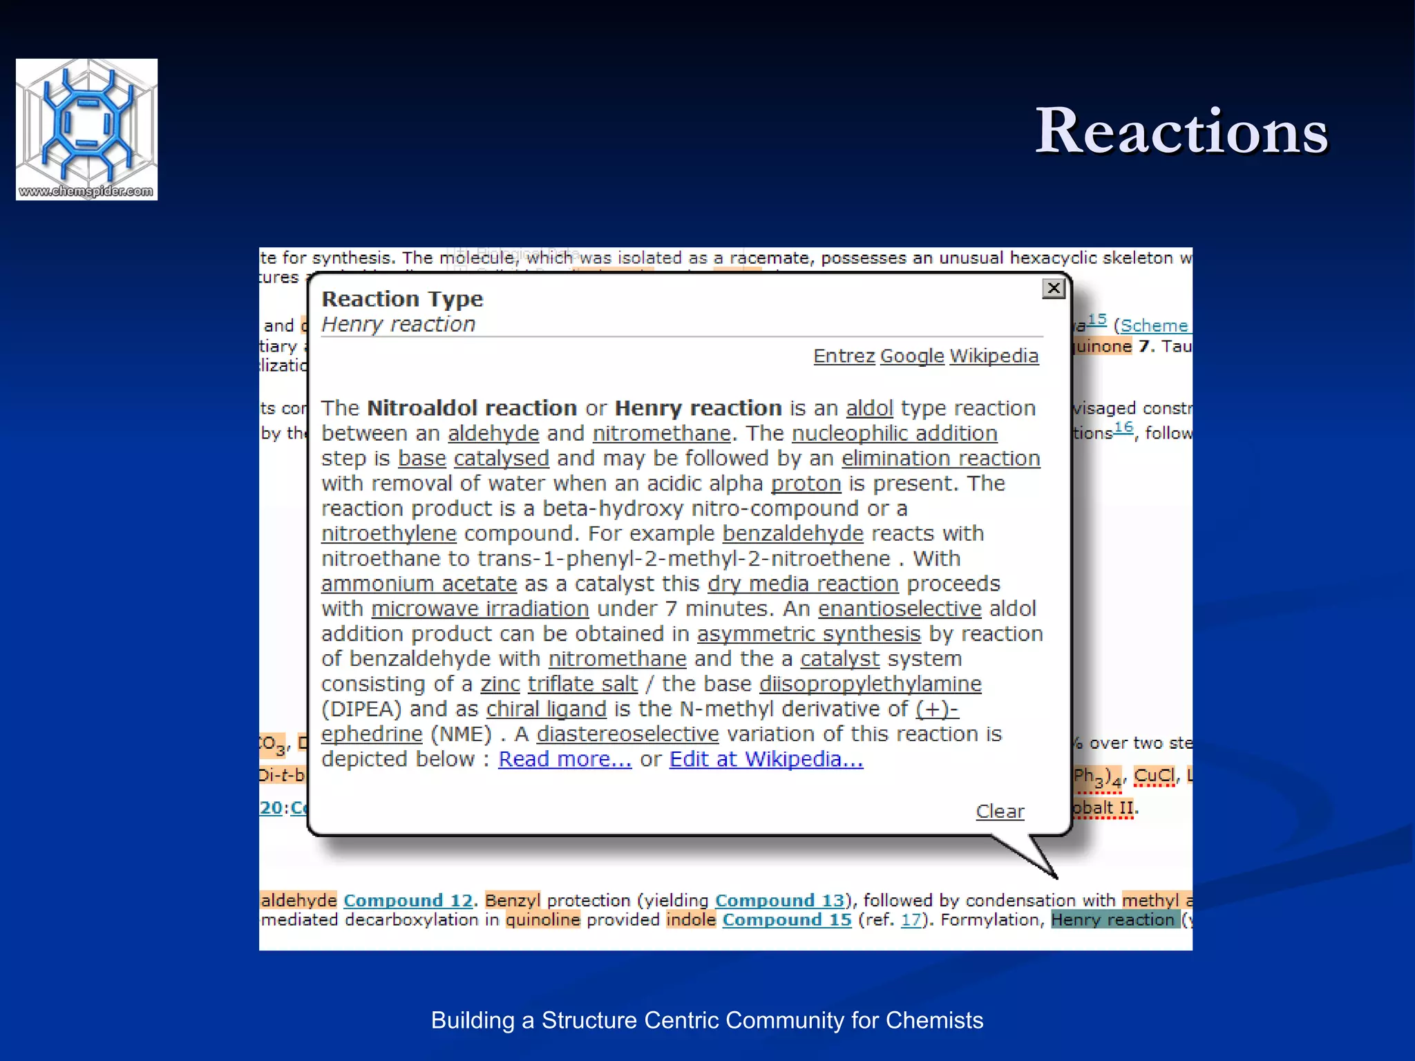Click highlighted 'Benzyl' term
This screenshot has height=1061, width=1415.
coord(513,901)
